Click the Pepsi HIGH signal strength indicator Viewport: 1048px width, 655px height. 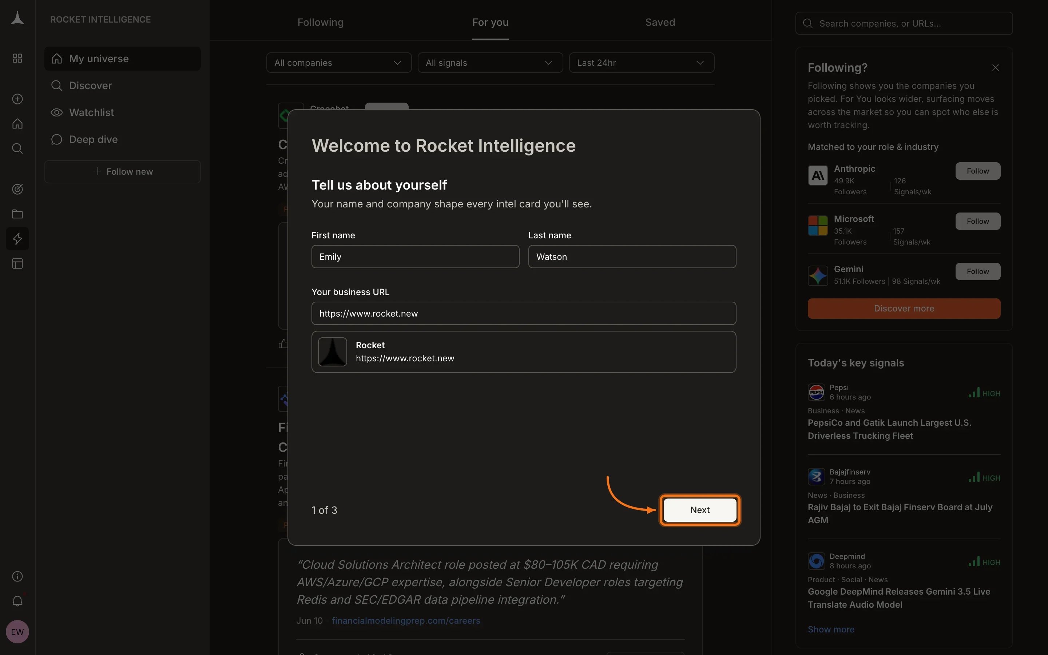[x=984, y=393]
